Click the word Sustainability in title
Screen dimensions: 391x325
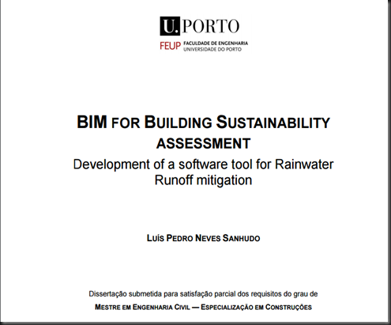pyautogui.click(x=273, y=122)
